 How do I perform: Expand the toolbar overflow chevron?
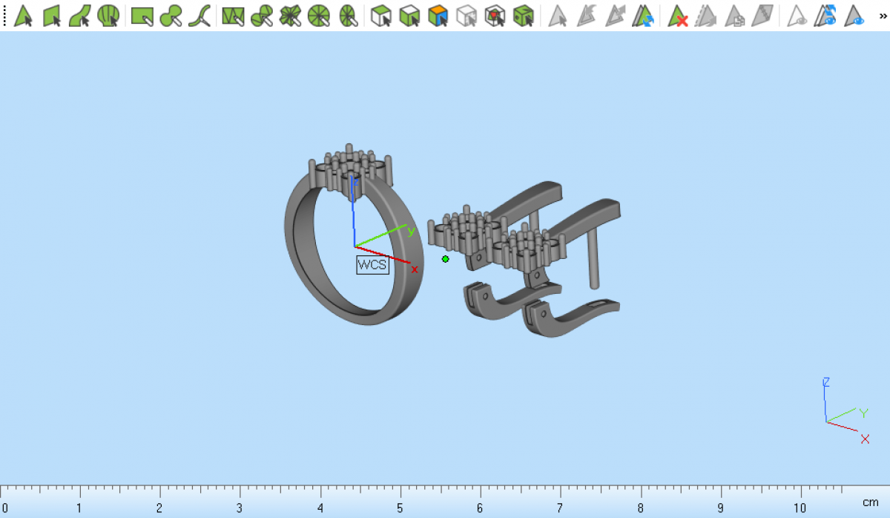click(x=883, y=16)
